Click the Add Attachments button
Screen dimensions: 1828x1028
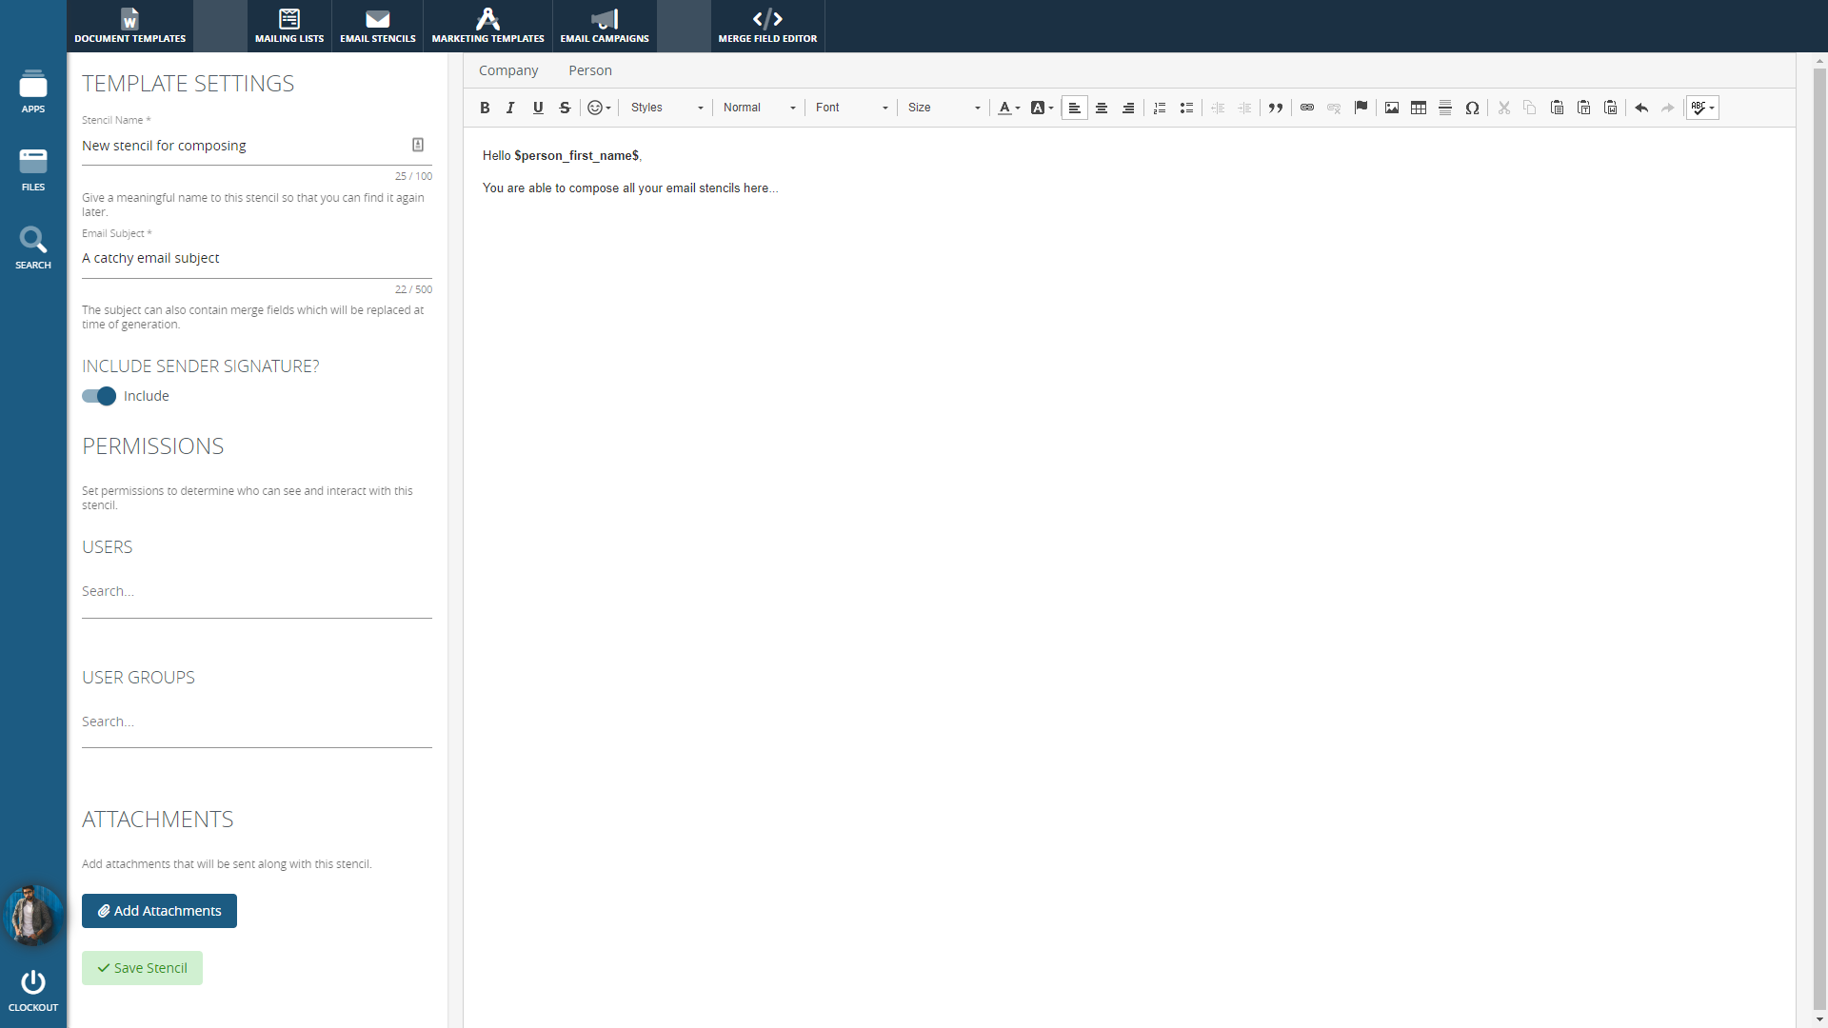click(159, 911)
